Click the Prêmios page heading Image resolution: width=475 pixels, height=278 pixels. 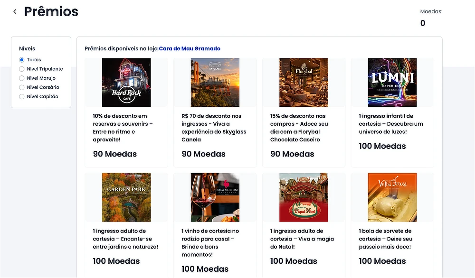coord(51,11)
